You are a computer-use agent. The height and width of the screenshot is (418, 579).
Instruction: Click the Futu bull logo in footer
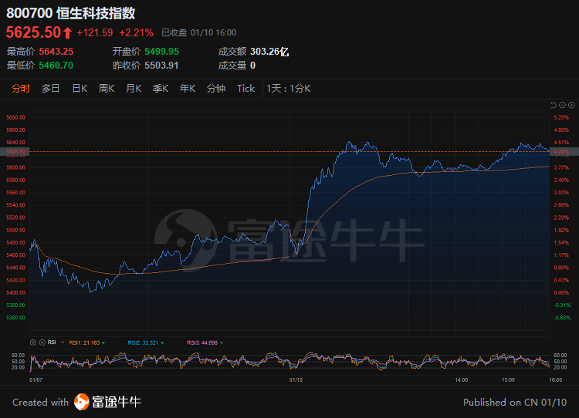(x=82, y=402)
